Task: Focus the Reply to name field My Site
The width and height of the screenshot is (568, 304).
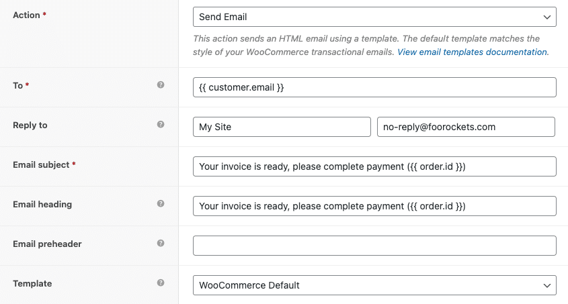Action: point(282,127)
